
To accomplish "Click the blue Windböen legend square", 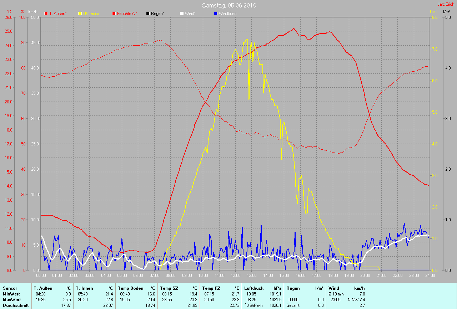I will pyautogui.click(x=216, y=14).
